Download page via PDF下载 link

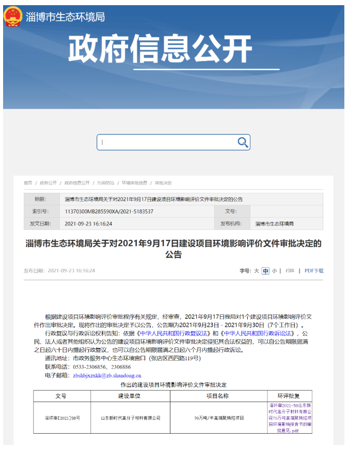[314, 271]
